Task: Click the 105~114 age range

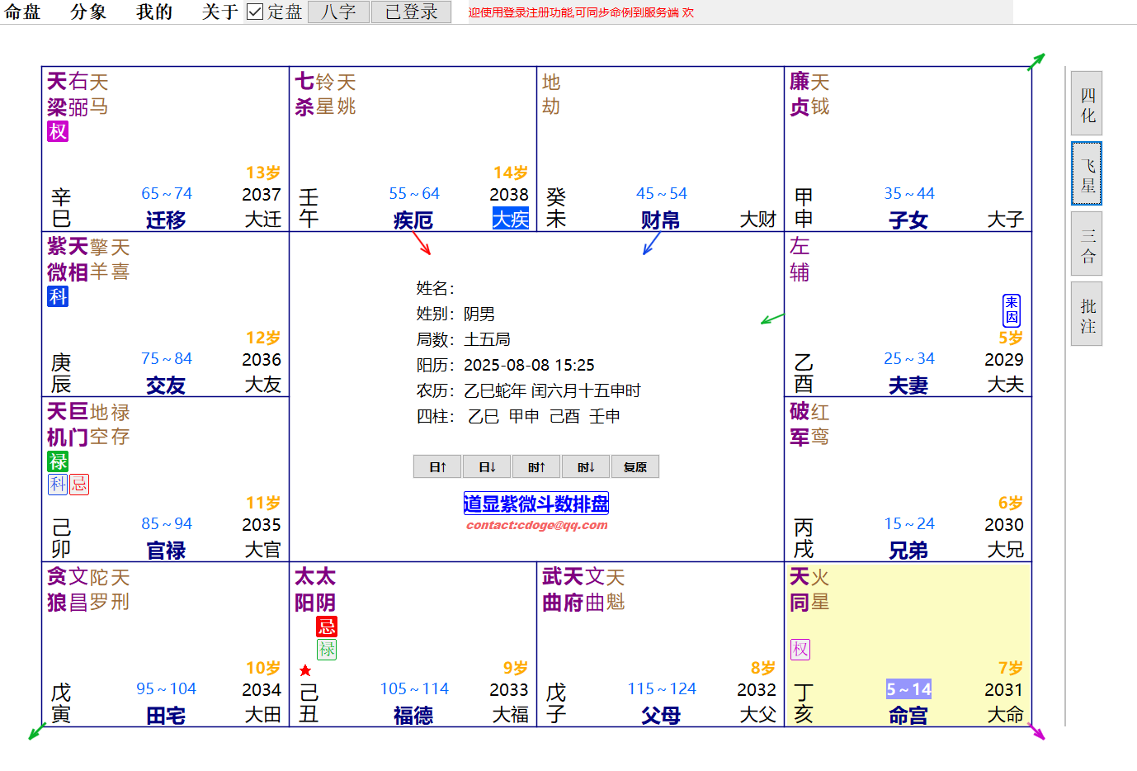Action: pos(414,688)
